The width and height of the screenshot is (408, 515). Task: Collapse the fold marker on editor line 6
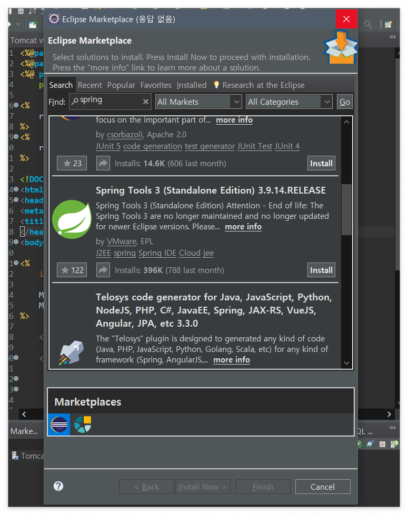pos(16,105)
